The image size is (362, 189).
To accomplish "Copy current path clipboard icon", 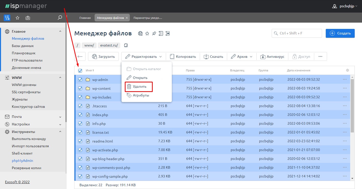I will (126, 45).
